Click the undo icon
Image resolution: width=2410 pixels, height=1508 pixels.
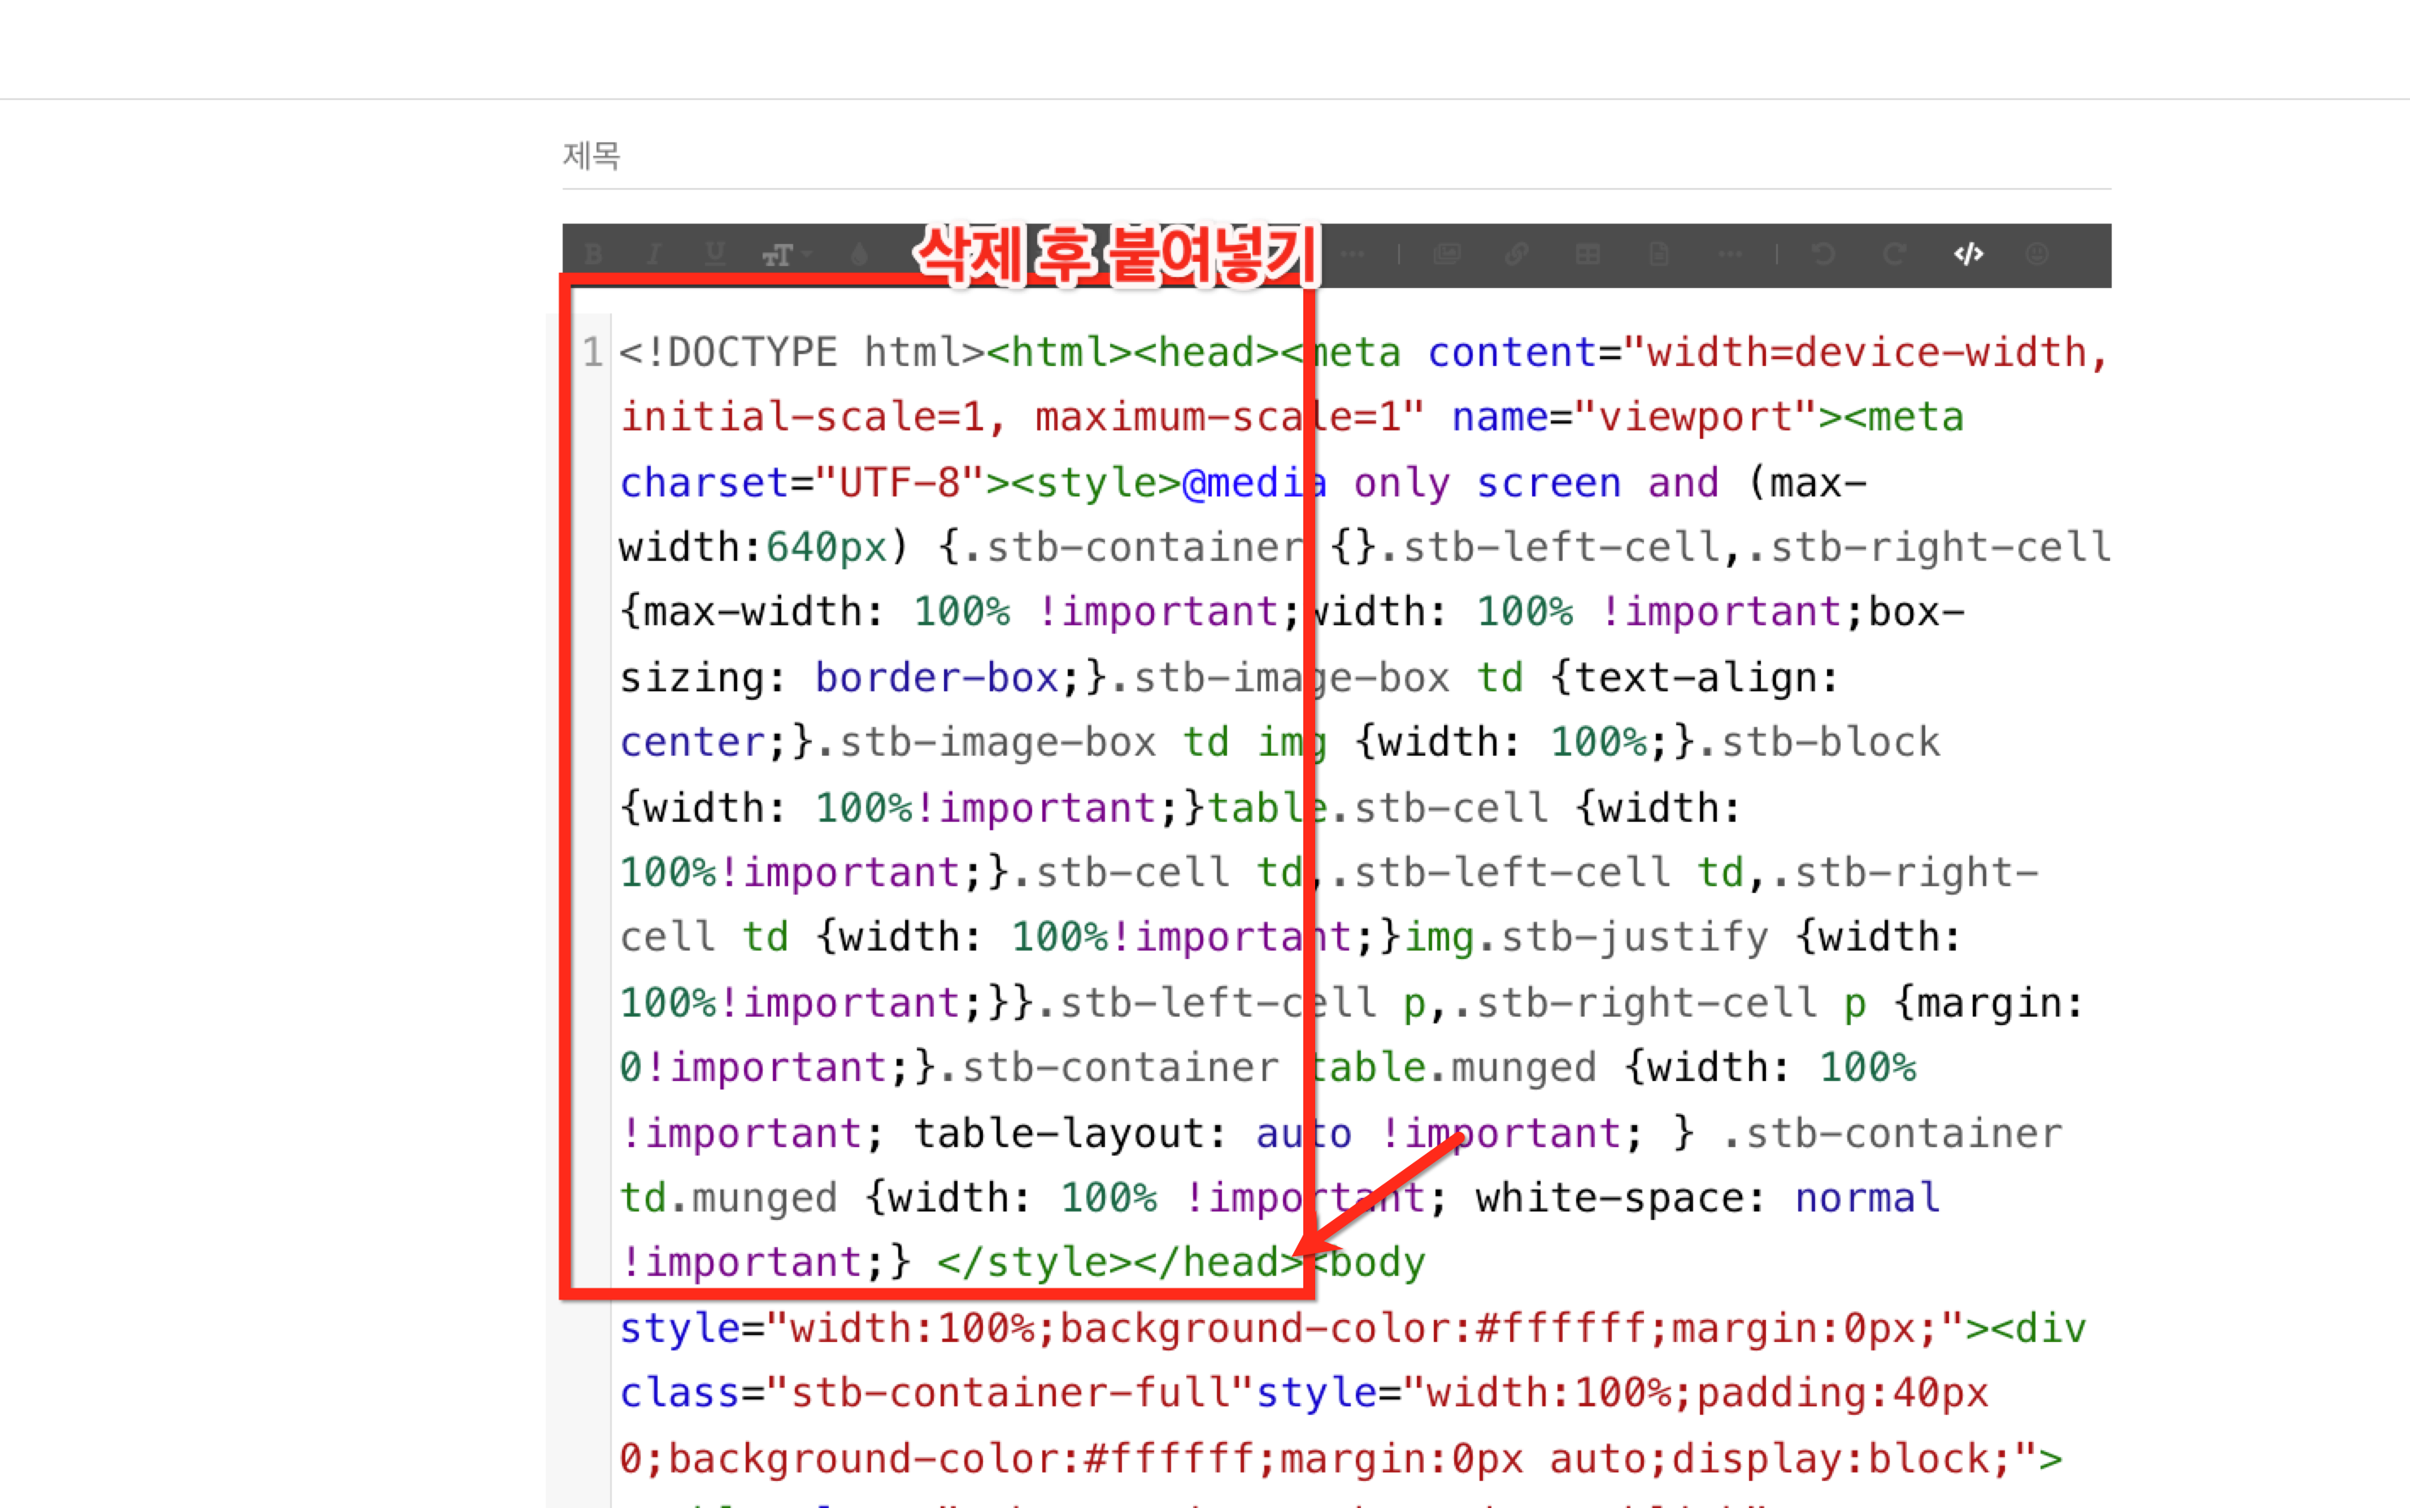click(1824, 254)
